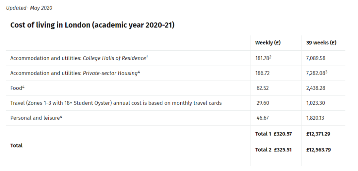Screen dimensions: 358x171
Task: Click the 7,282.08 cost value
Action: (x=316, y=73)
